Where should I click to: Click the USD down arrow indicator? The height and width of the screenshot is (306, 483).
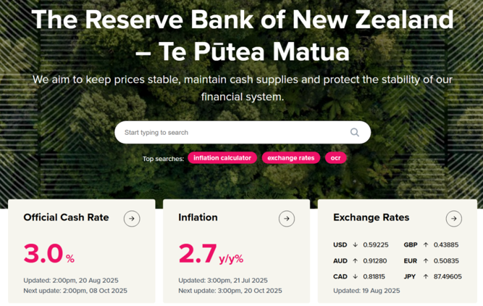[355, 244]
